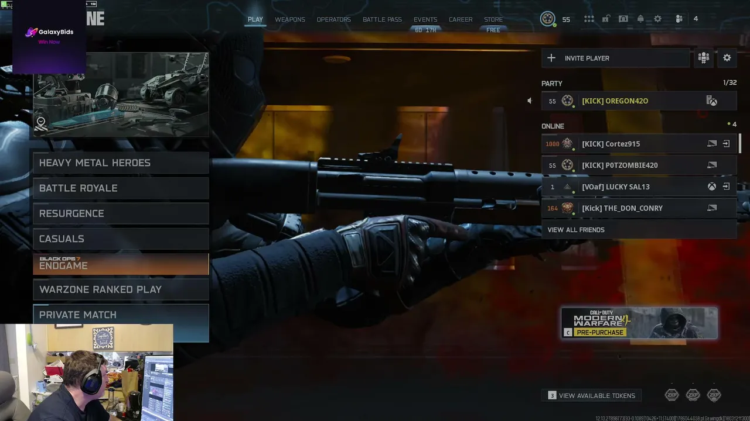Click the first 2XP token icon
Screen dimensions: 750x421
[672, 395]
